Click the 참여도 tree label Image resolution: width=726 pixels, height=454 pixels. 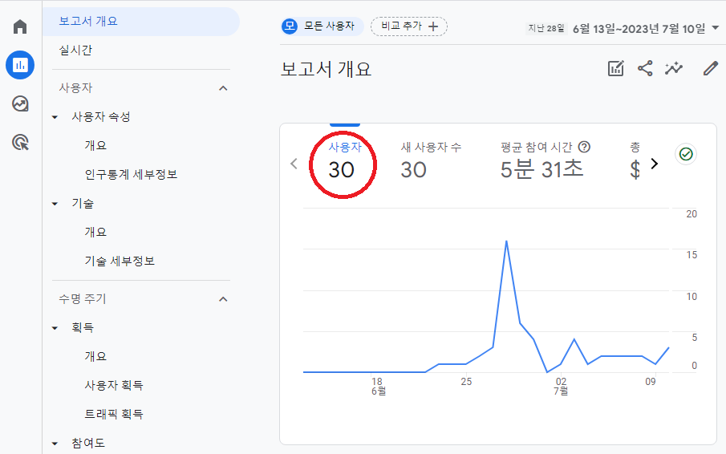point(88,444)
